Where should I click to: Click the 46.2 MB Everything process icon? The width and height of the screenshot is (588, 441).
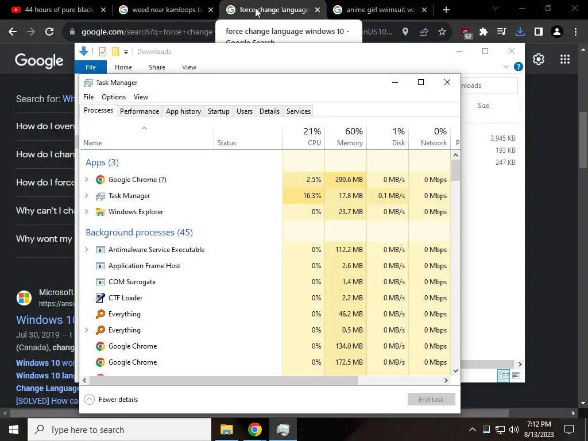click(100, 314)
